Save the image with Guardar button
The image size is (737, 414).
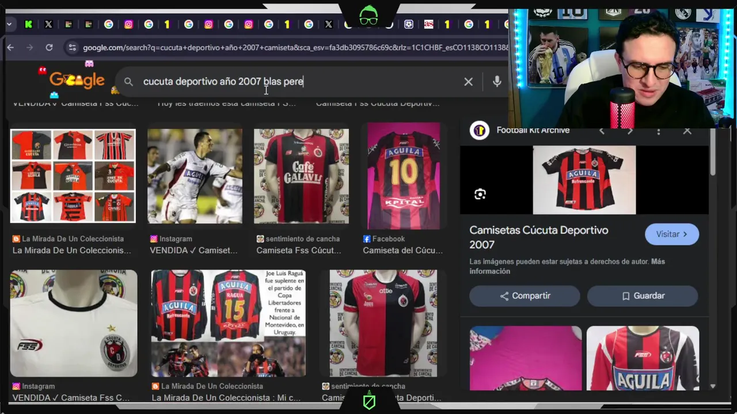coord(643,296)
